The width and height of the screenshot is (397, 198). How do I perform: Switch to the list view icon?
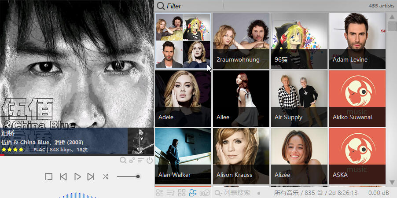click(160, 193)
